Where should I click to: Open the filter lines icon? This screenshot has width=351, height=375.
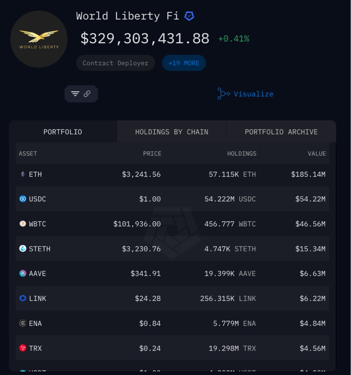[x=75, y=94]
